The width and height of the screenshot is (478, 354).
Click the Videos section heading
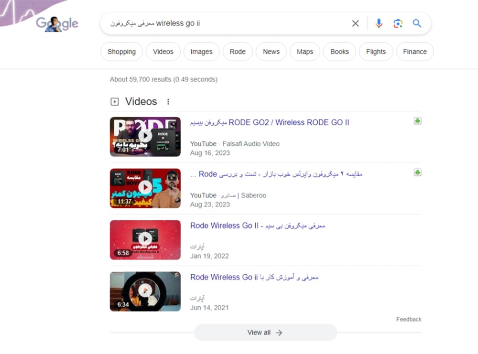[141, 101]
